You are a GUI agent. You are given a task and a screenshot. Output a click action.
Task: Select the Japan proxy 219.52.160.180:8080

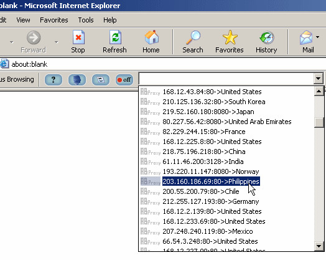pyautogui.click(x=208, y=112)
